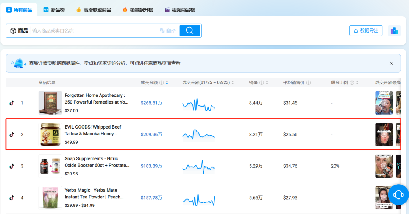This screenshot has width=409, height=214.
Task: Click the $34.76 average price
Action: point(290,166)
